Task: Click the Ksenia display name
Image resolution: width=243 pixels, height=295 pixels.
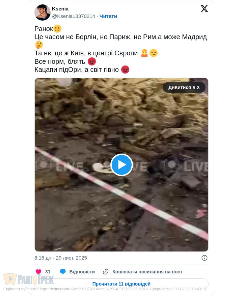Action: point(60,9)
